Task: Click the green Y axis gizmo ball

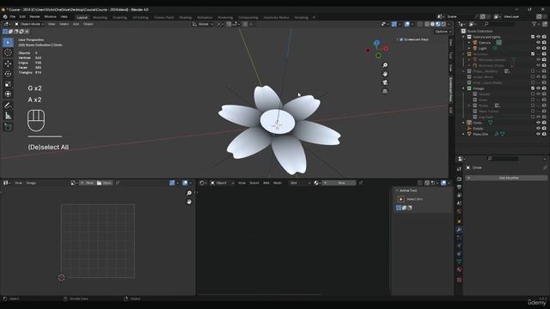Action: (378, 55)
